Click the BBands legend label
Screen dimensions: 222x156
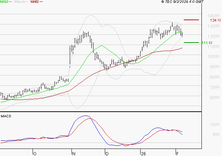(20, 2)
